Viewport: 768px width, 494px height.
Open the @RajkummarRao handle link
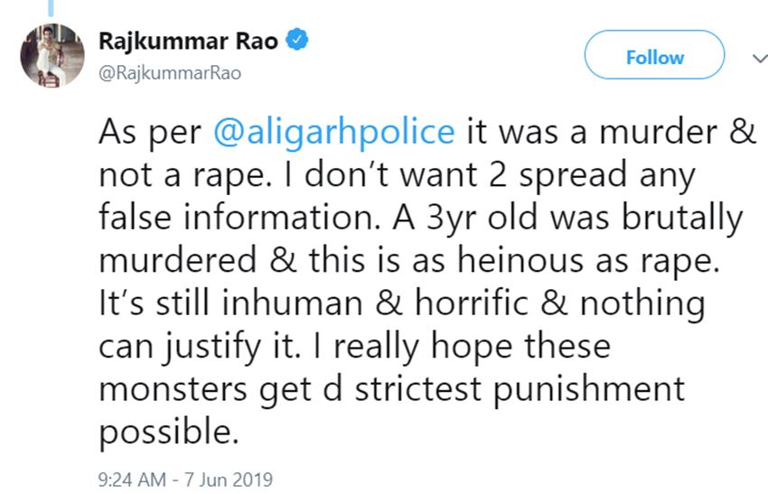coord(169,72)
